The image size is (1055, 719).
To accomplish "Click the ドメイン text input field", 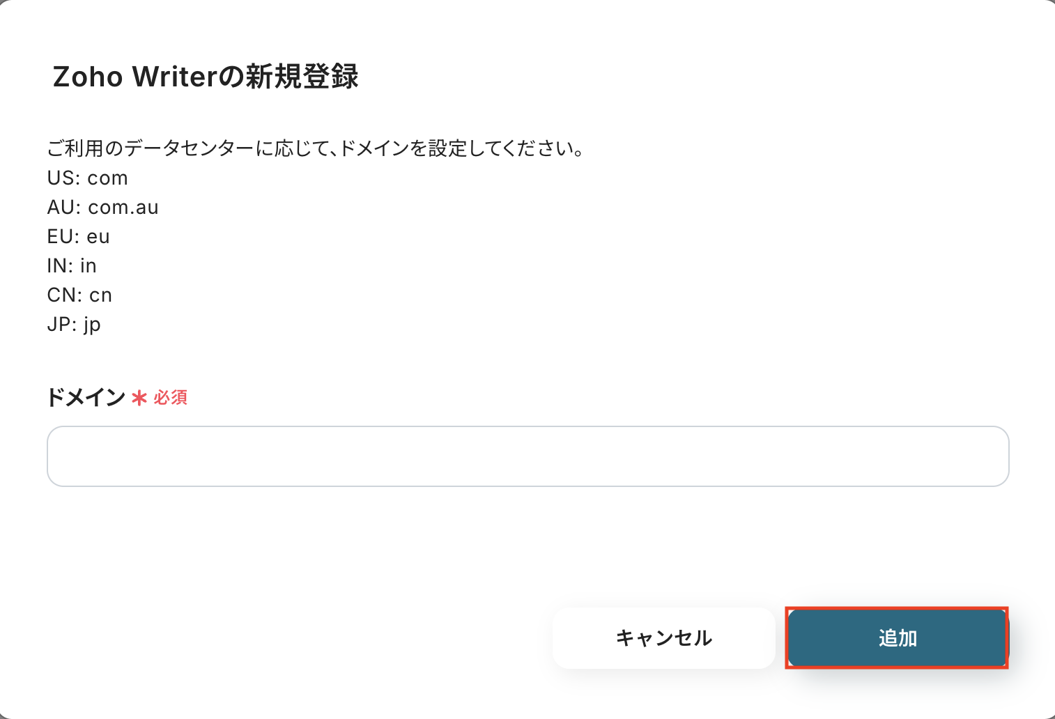I will coord(527,456).
